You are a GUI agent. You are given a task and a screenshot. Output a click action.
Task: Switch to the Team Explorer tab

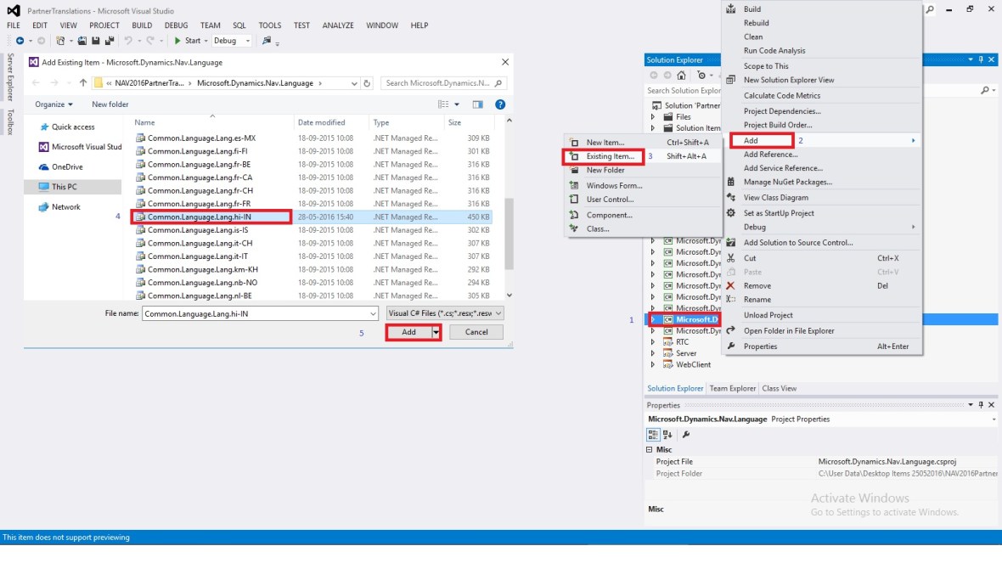click(x=732, y=388)
